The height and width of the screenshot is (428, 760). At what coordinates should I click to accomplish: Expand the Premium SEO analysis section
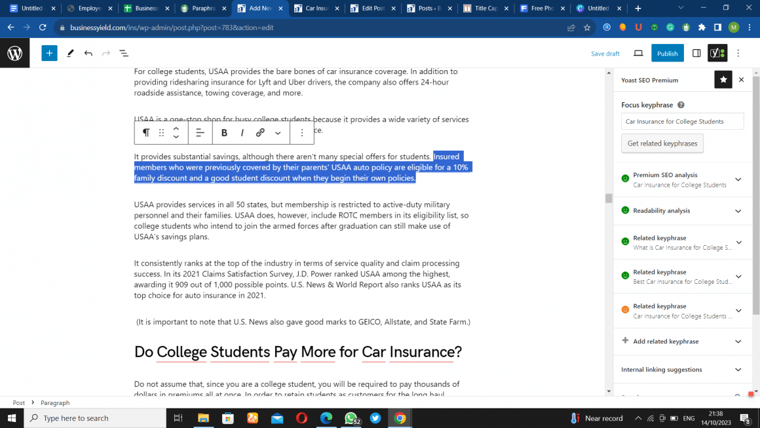738,180
